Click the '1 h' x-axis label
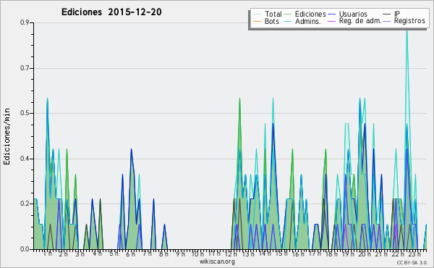Image resolution: width=434 pixels, height=268 pixels. (47, 254)
